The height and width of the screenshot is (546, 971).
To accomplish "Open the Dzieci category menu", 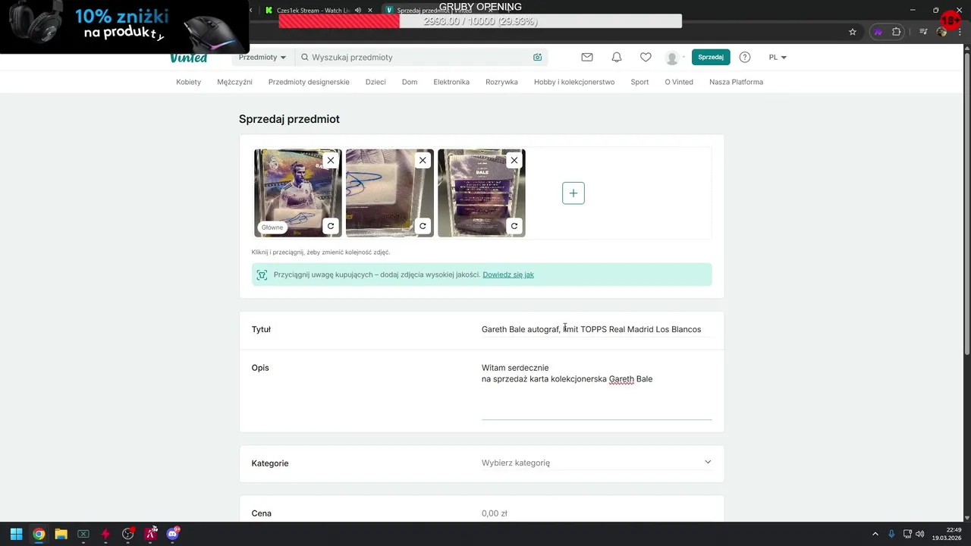I will [x=376, y=82].
